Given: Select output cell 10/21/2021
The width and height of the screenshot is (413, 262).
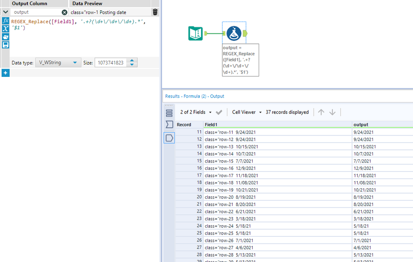Looking at the screenshot, I should (382, 190).
